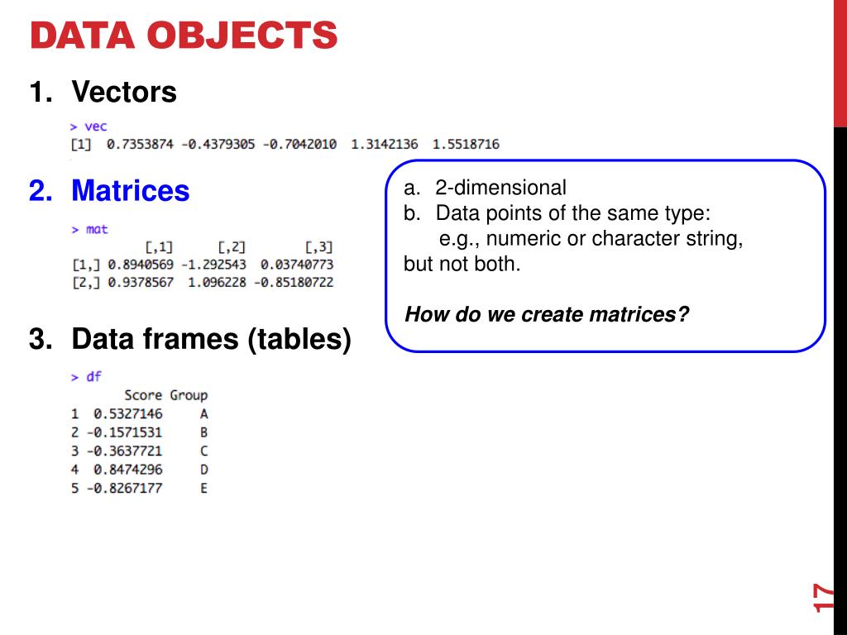Click the red accent bar at top right
The image size is (847, 635).
(x=840, y=64)
